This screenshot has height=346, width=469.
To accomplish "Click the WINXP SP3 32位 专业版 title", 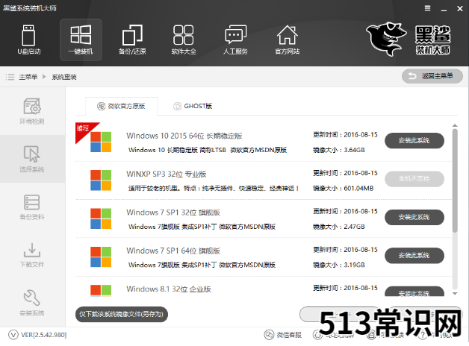I will [x=167, y=174].
